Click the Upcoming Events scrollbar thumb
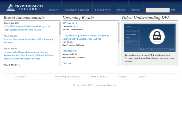The image size is (182, 136). point(118,33)
